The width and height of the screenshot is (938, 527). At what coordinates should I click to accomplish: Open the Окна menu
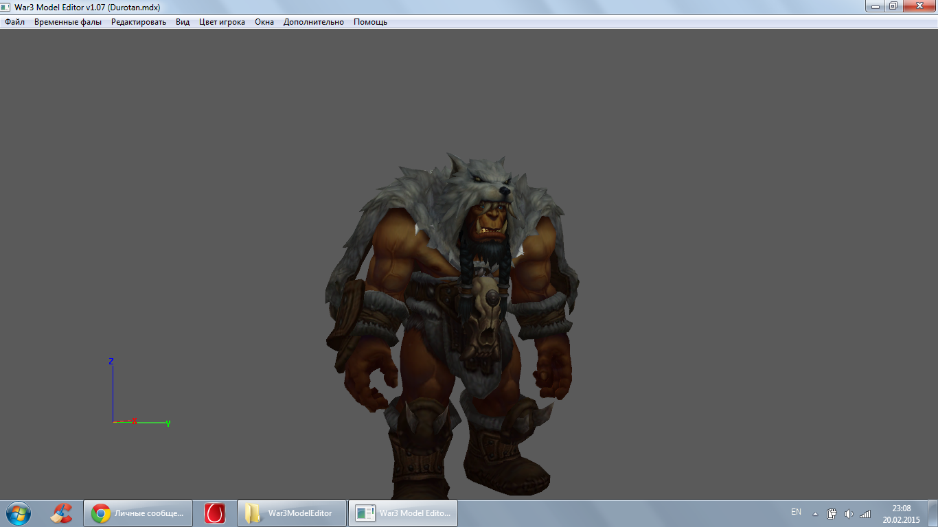coord(264,22)
